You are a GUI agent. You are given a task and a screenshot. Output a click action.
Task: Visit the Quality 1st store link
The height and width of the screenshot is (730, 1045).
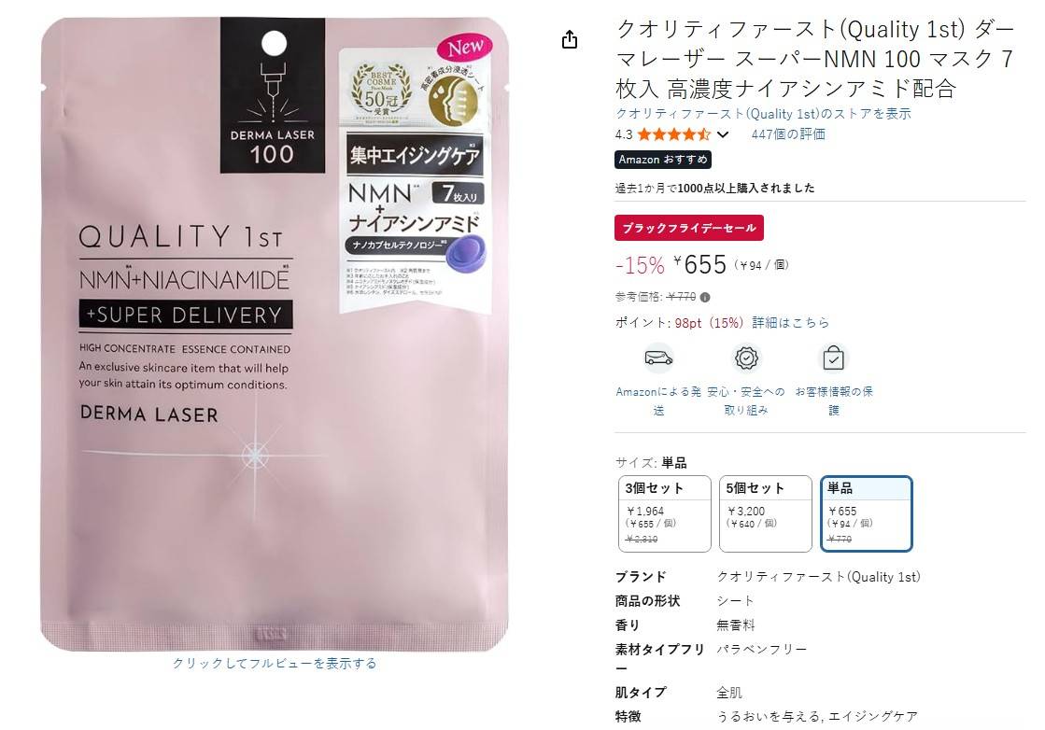(763, 114)
